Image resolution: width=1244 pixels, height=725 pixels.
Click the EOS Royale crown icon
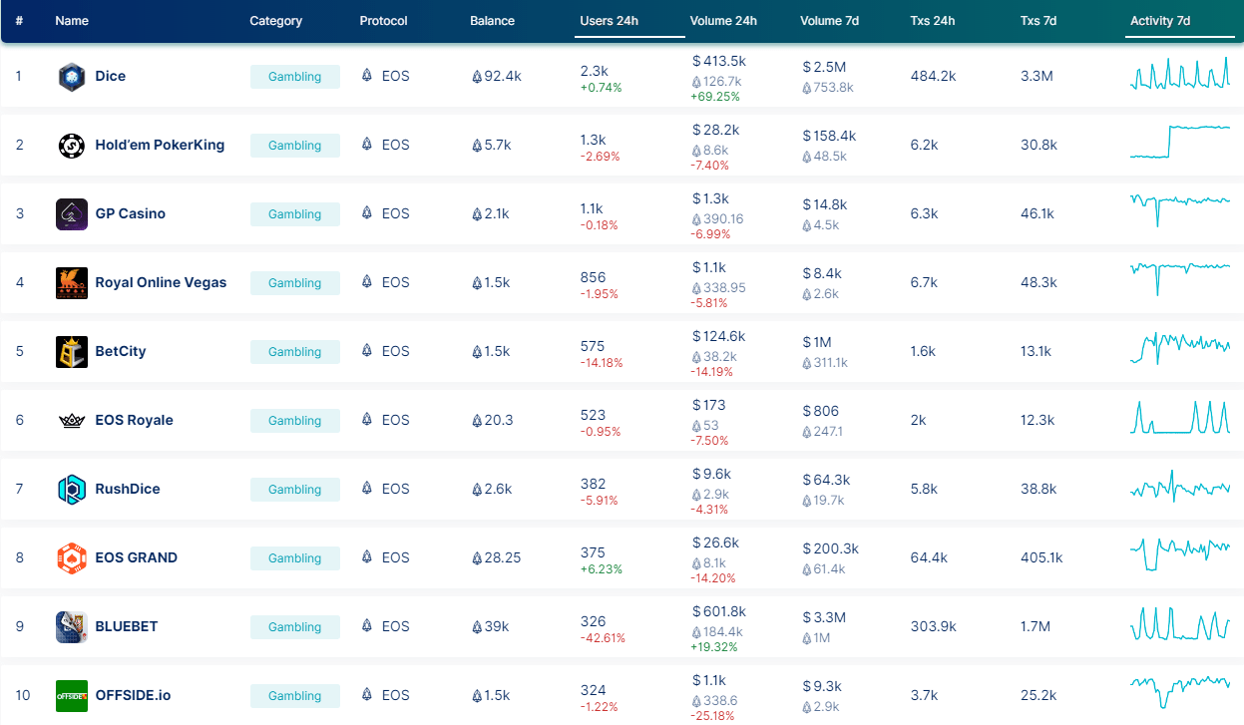72,421
